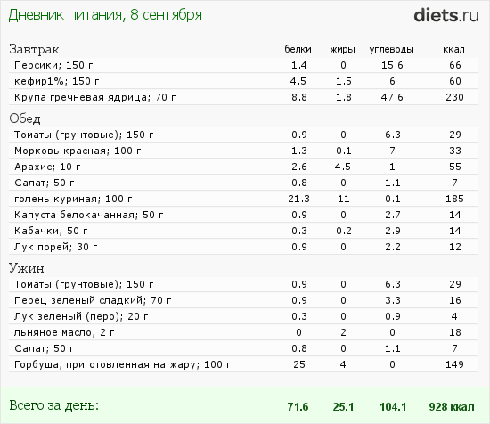This screenshot has width=490, height=424.
Task: Click carbs value 3.3 for Перец зеленый
Action: 393,300
